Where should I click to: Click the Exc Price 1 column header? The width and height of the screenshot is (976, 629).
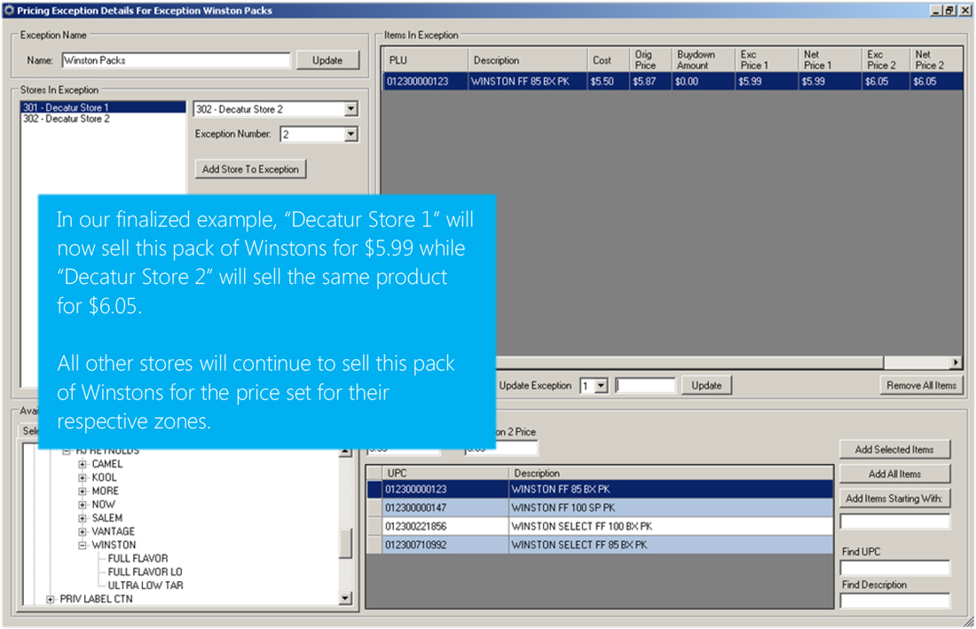(767, 60)
